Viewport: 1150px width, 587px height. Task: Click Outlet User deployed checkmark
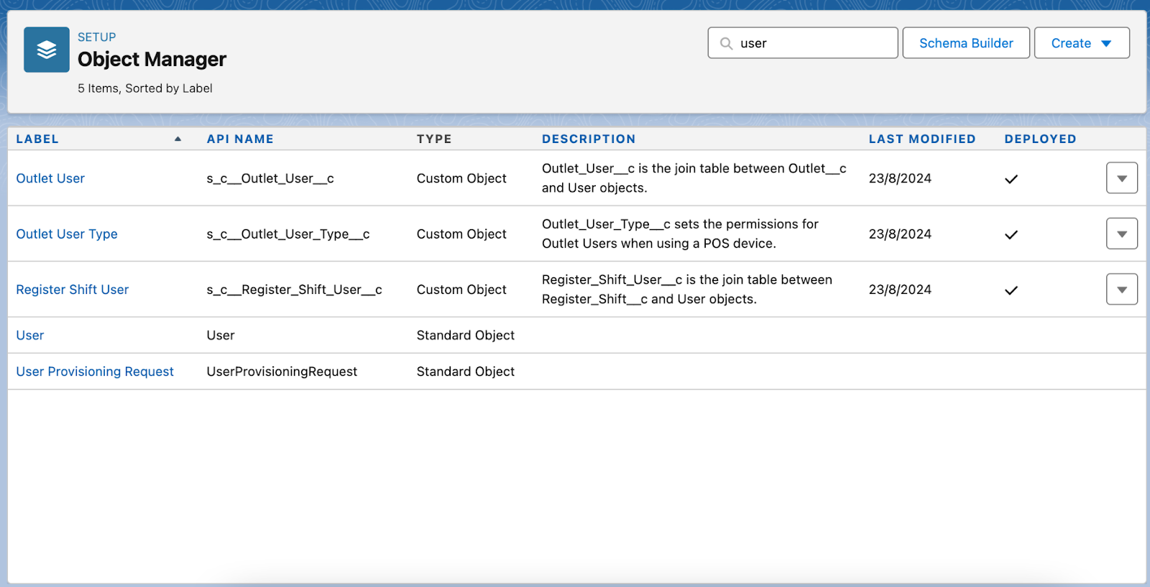1011,179
